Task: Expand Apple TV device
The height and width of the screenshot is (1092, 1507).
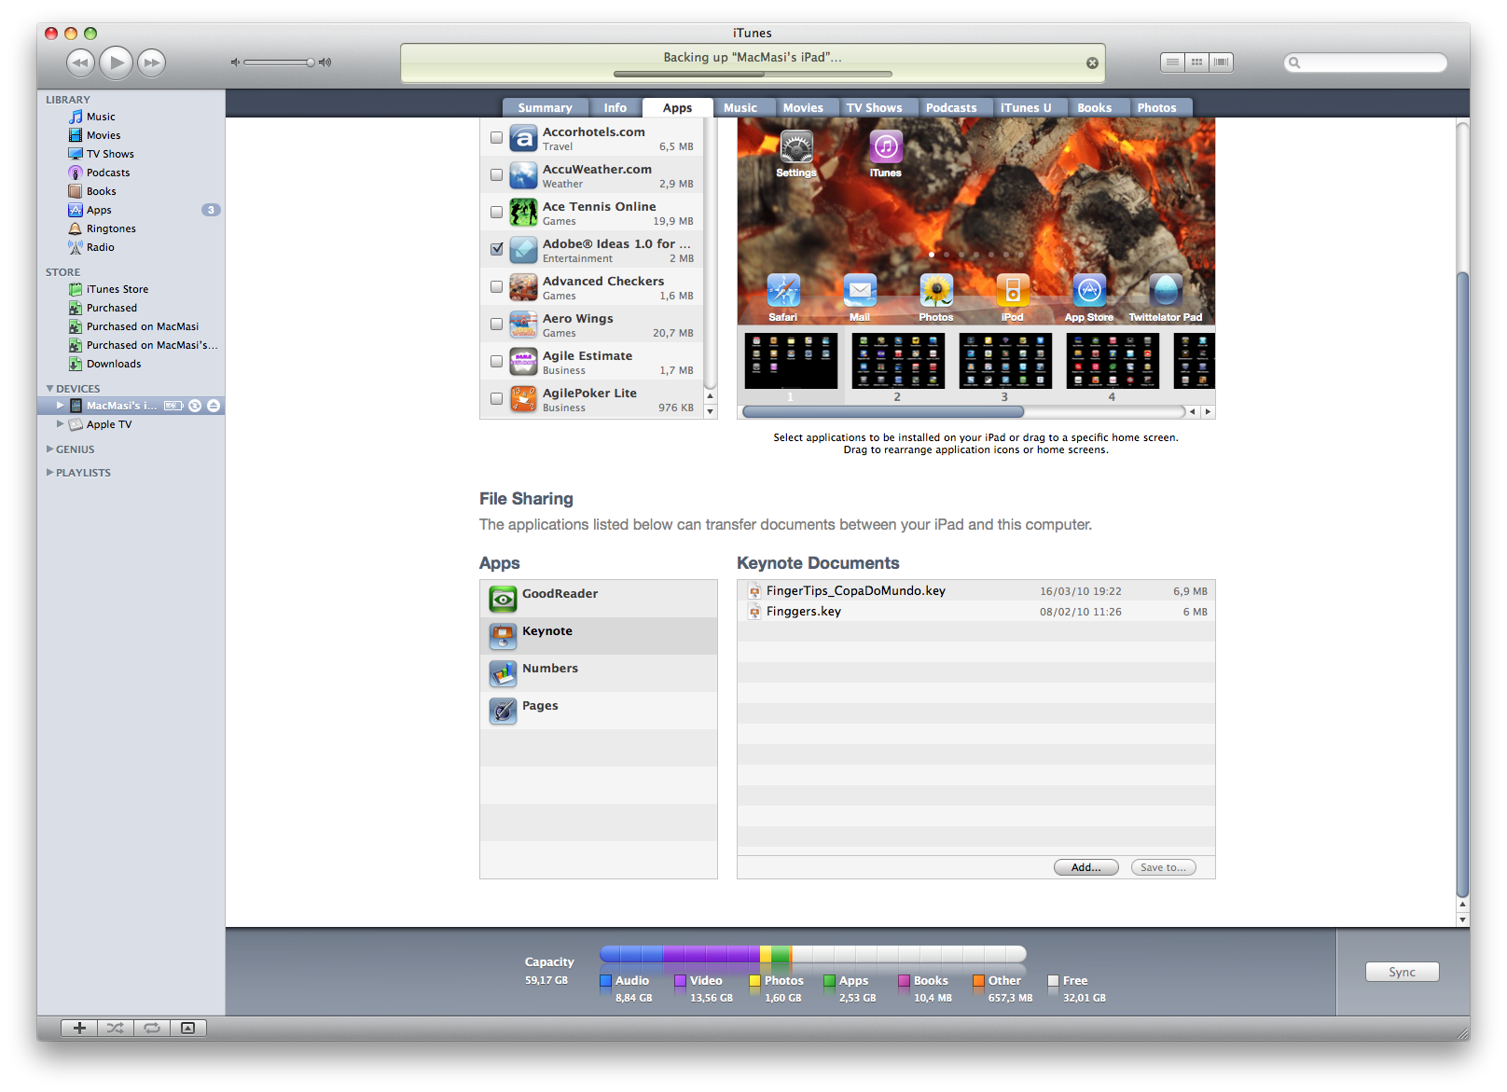Action: 60,424
